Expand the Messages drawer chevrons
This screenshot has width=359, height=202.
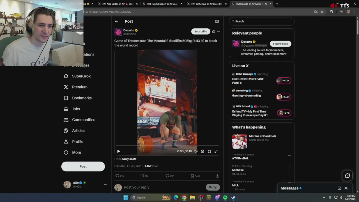pos(346,188)
